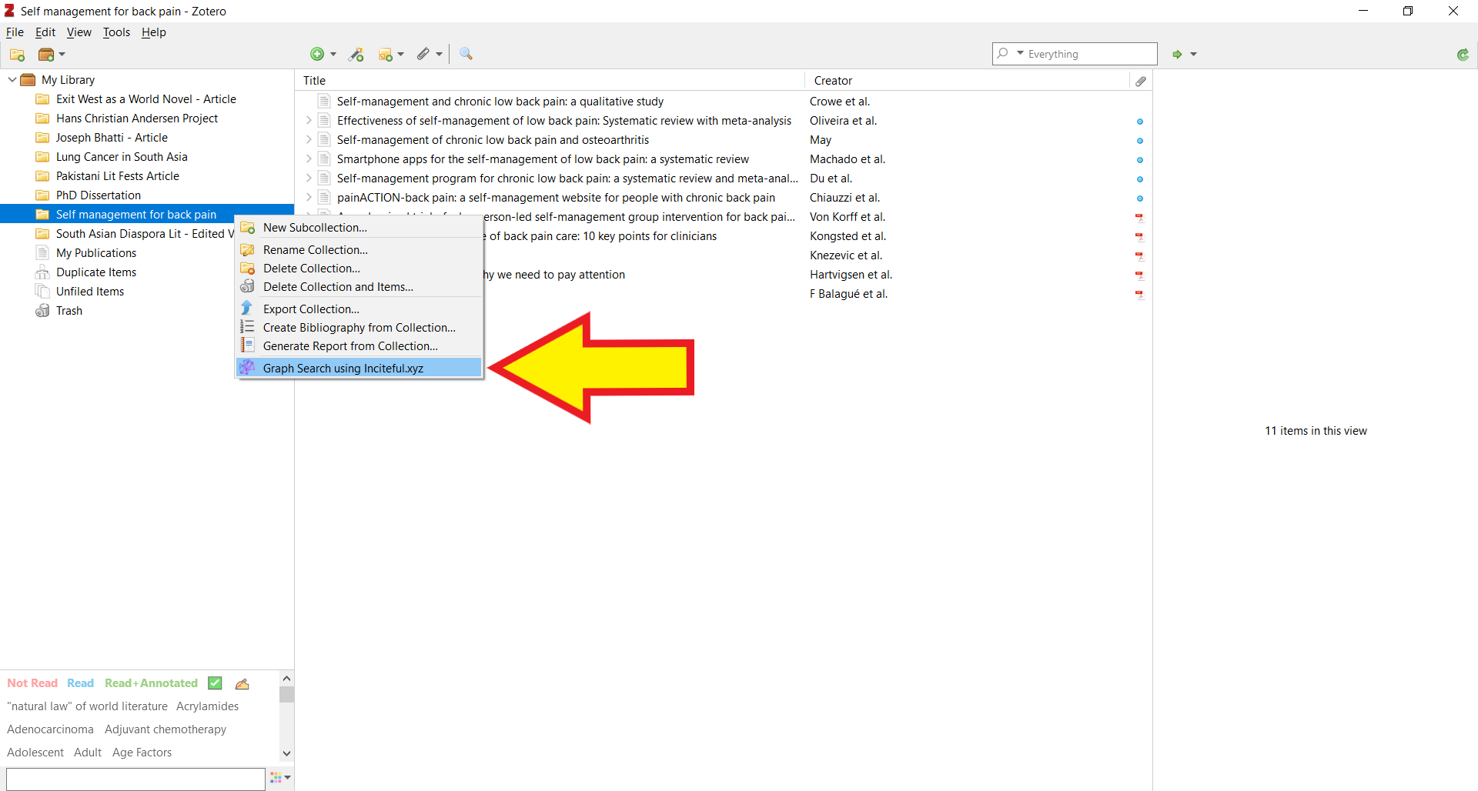Sort items by the Creator column

(x=968, y=81)
